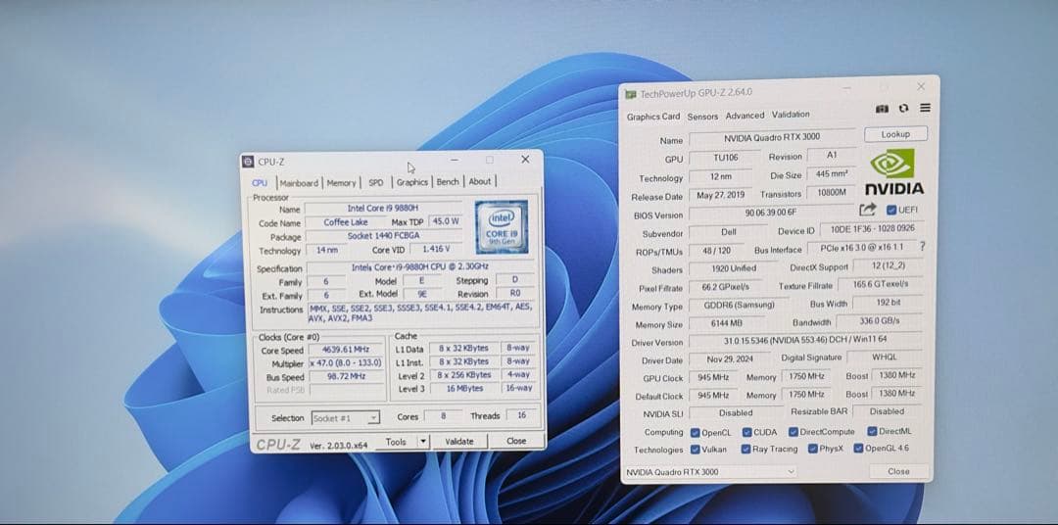Click the Subvendor value Dell
This screenshot has height=525, width=1058.
[x=729, y=231]
